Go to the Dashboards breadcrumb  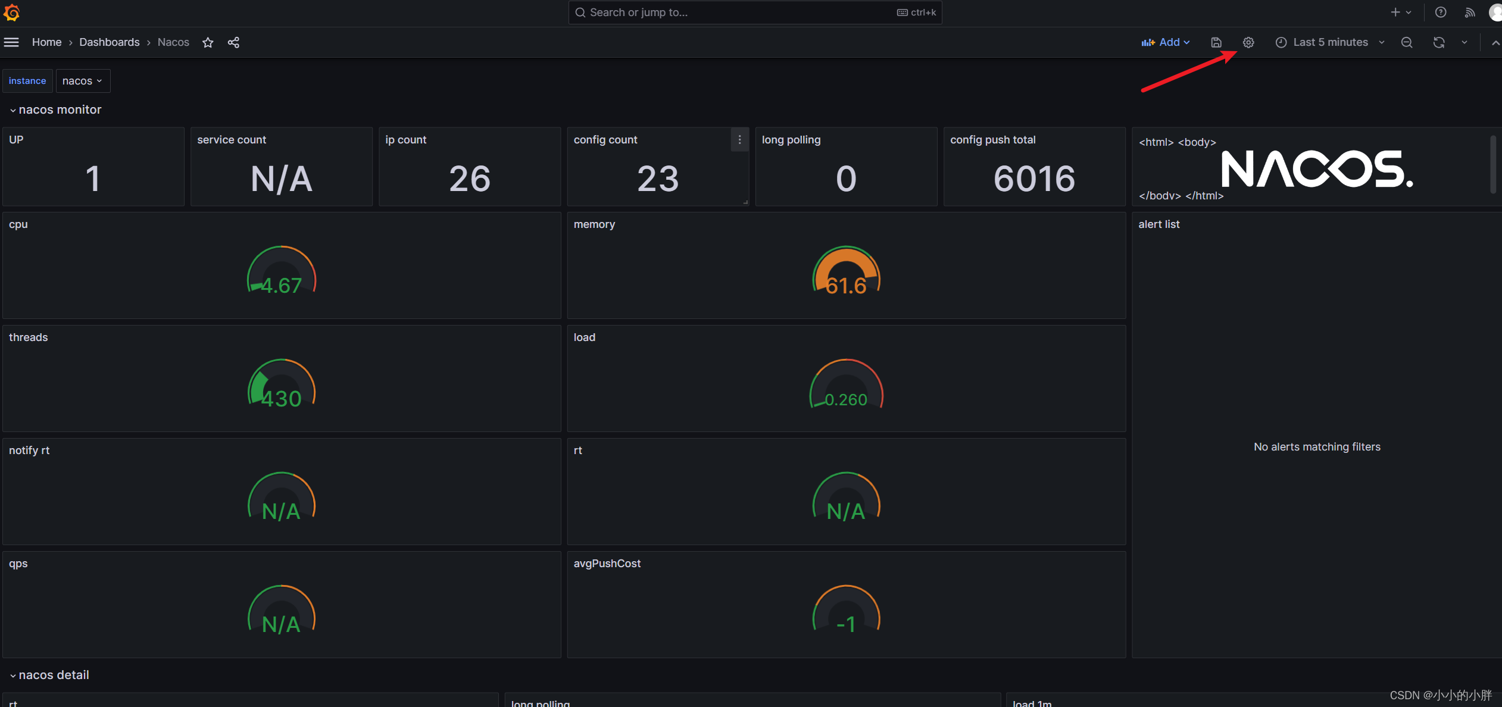[110, 42]
